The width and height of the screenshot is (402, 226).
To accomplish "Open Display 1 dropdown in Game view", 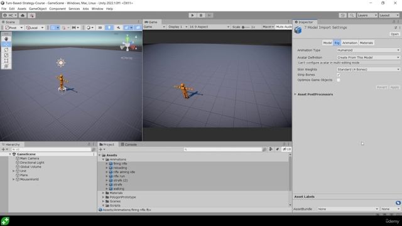I will [177, 27].
